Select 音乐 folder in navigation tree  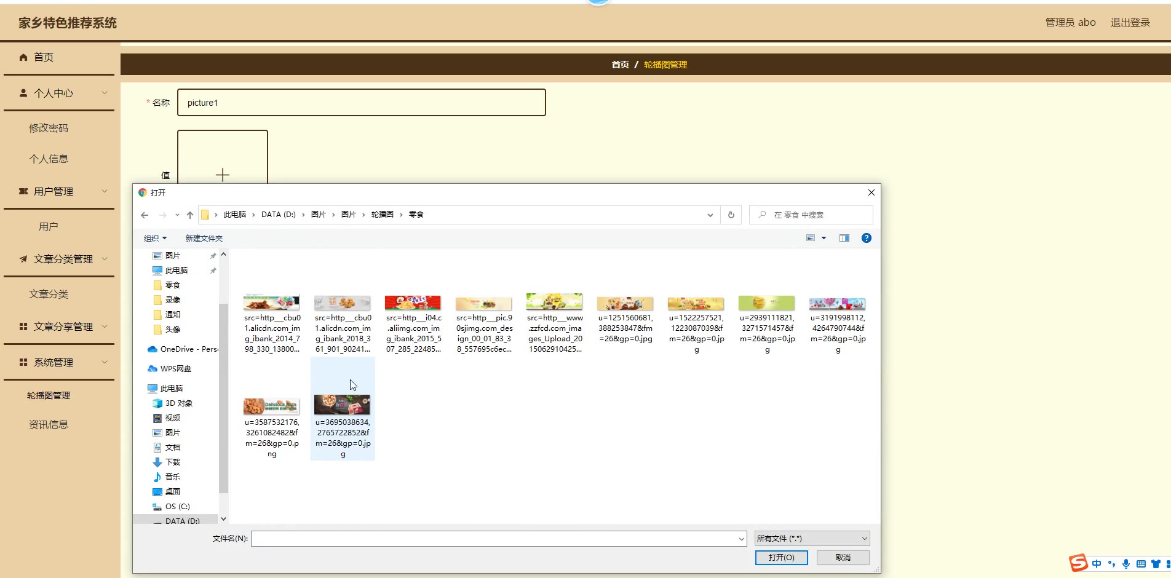click(x=167, y=477)
